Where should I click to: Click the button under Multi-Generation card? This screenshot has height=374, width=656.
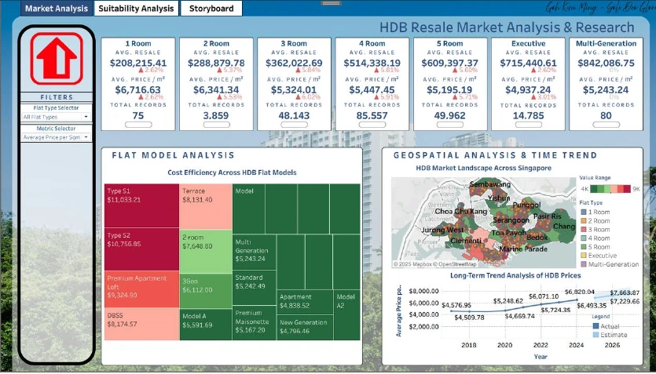[x=607, y=125]
